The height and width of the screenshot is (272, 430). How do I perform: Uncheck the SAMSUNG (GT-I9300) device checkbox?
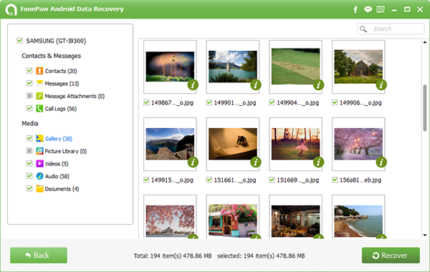[20, 41]
